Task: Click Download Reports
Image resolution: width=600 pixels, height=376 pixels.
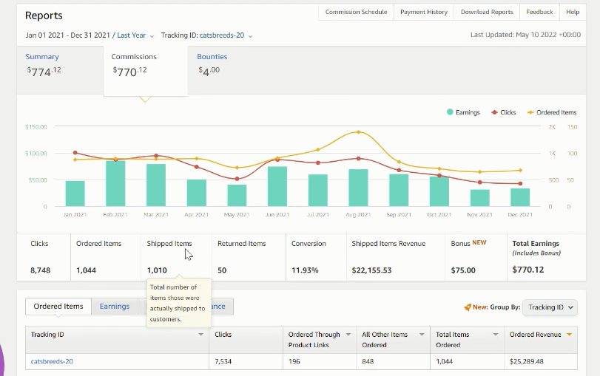Action: click(487, 12)
